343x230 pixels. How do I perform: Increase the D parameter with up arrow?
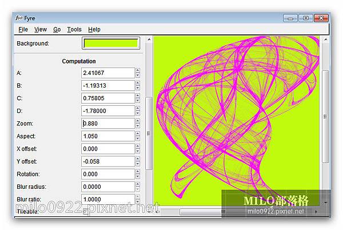[x=138, y=109]
